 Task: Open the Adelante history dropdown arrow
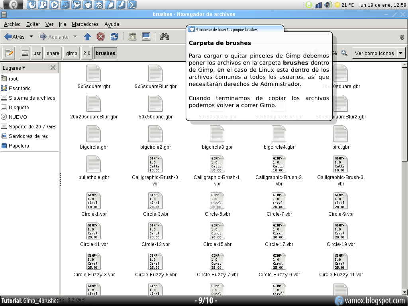tap(75, 36)
